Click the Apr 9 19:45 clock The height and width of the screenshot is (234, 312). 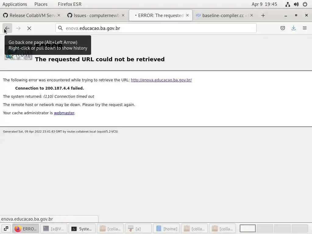[264, 4]
